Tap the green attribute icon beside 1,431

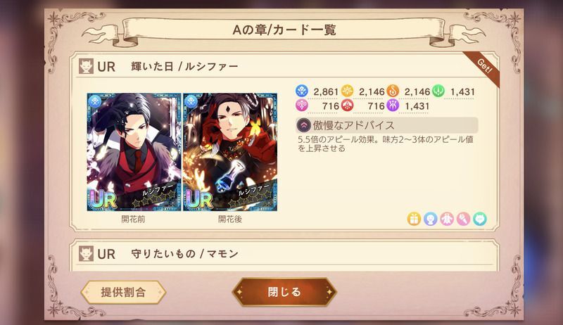click(x=438, y=91)
